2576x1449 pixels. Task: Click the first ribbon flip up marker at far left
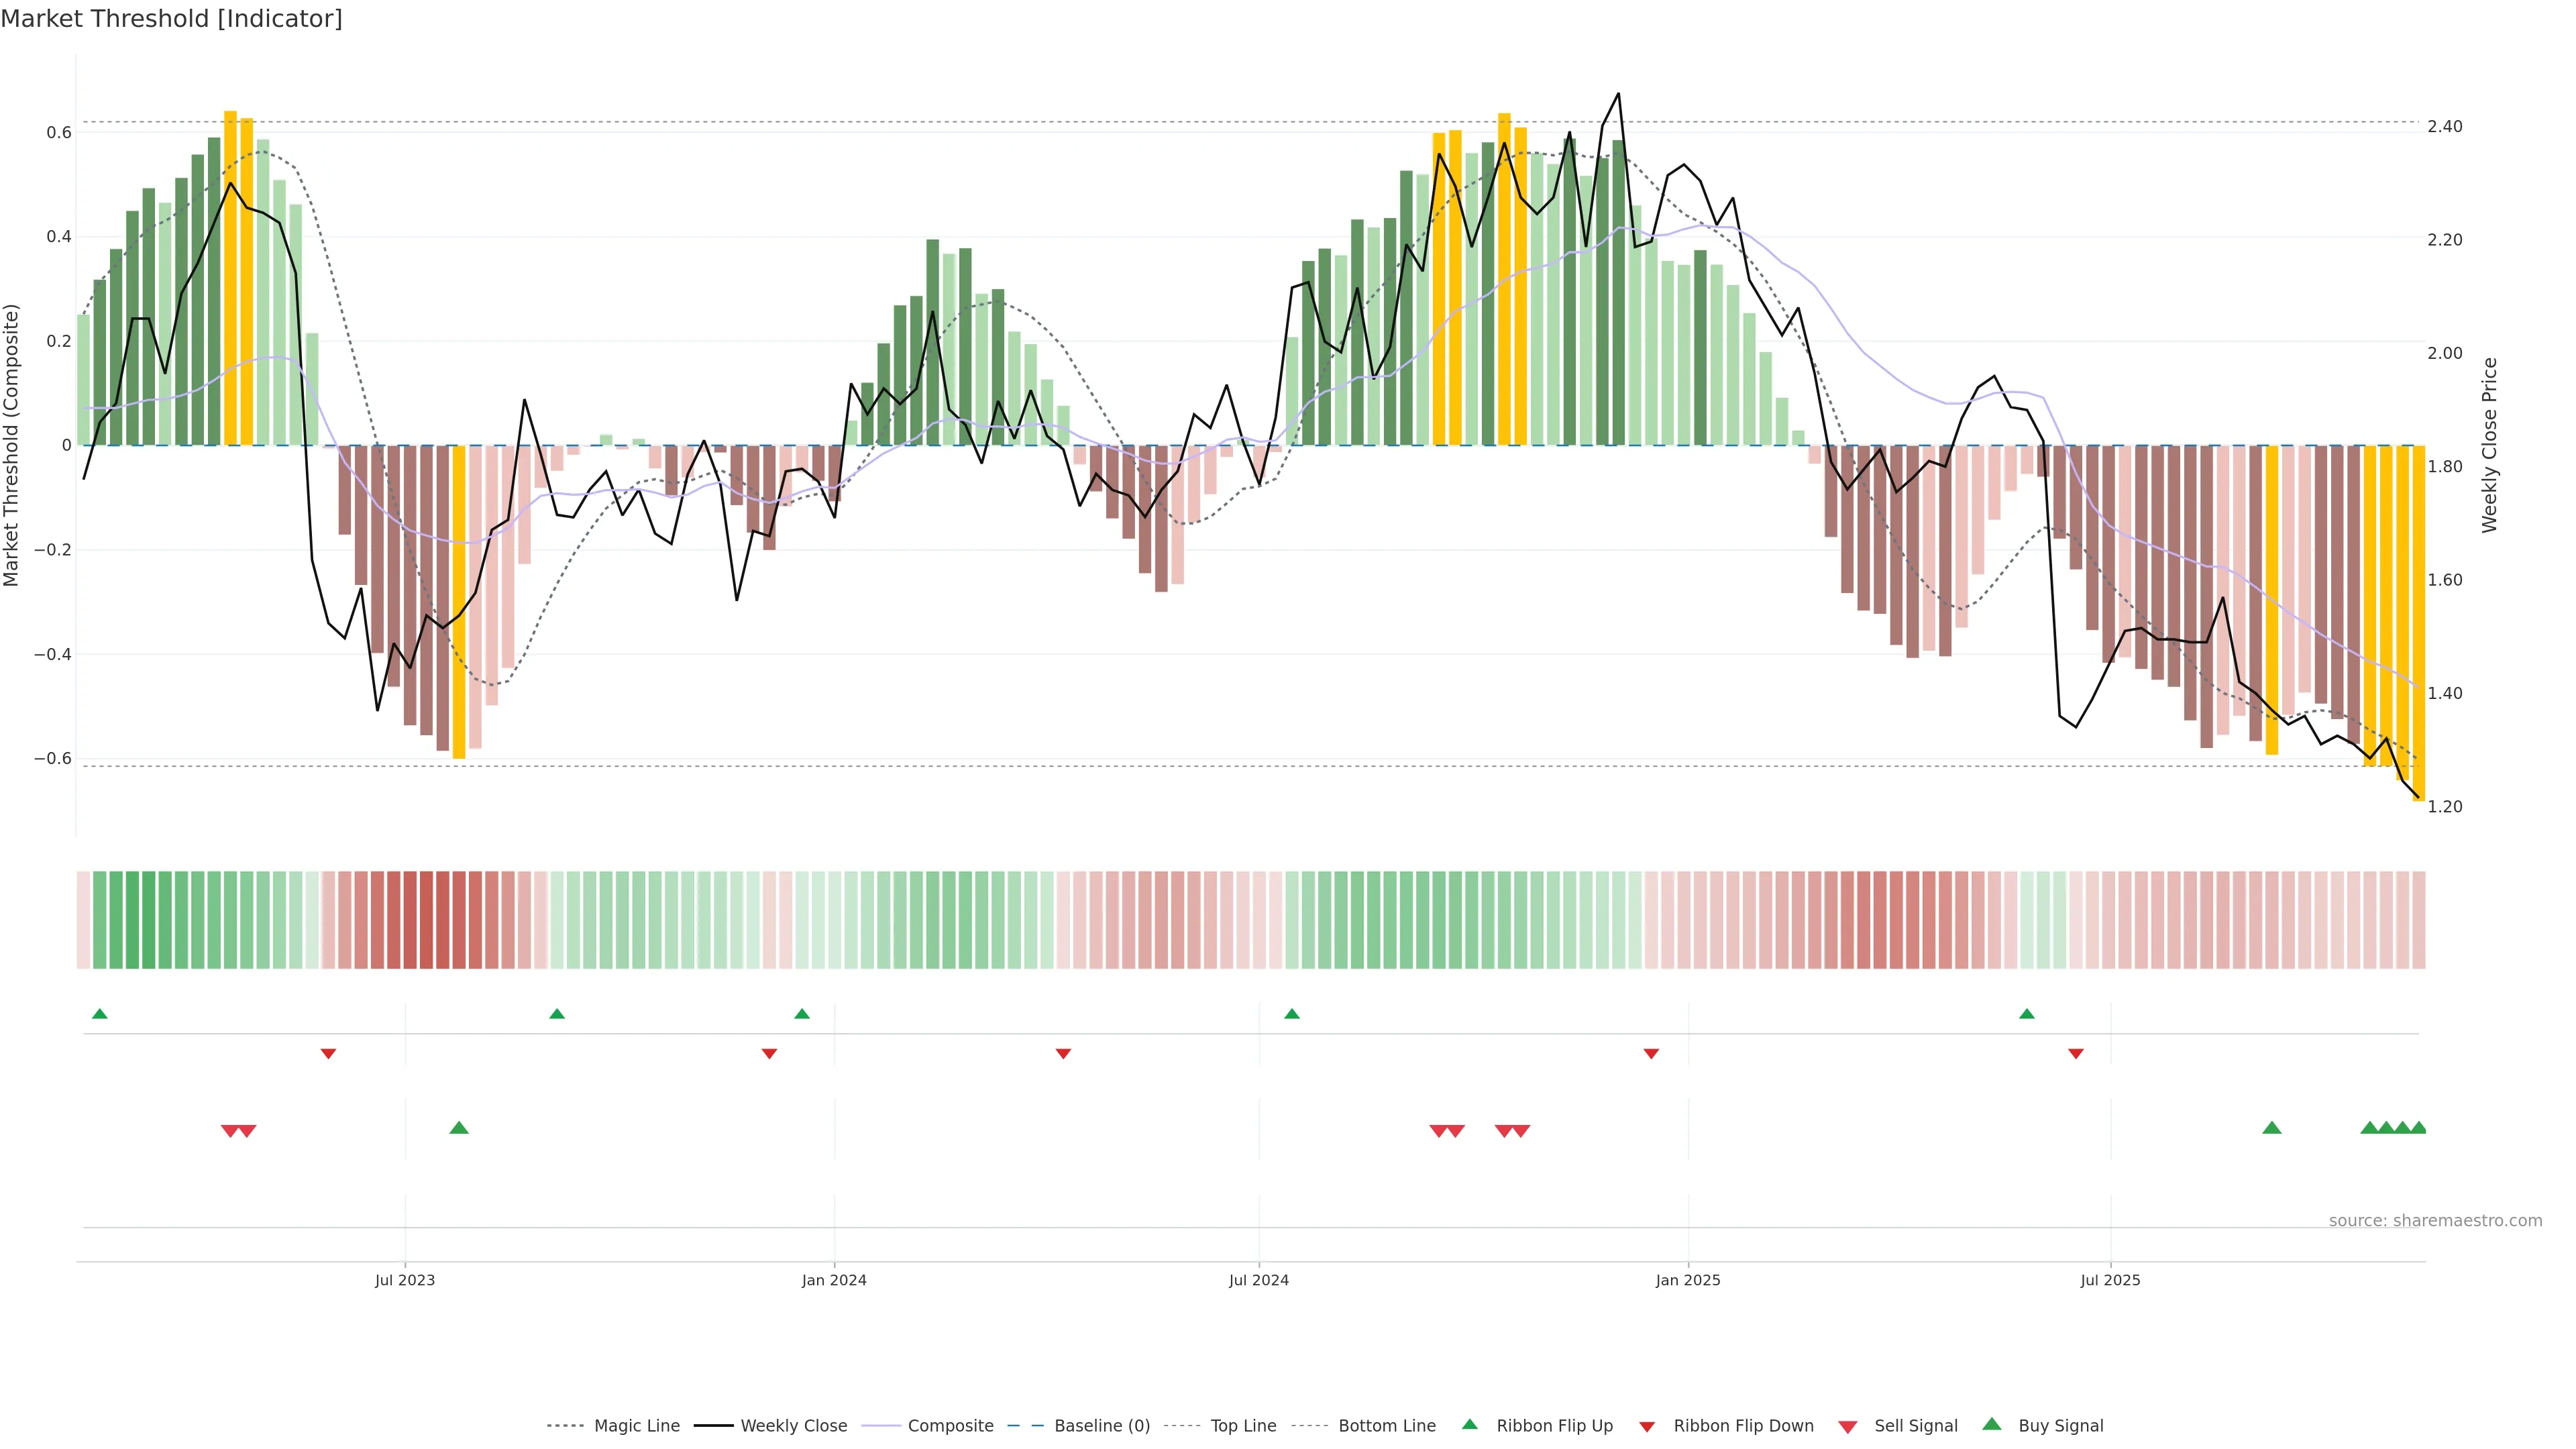(99, 1014)
